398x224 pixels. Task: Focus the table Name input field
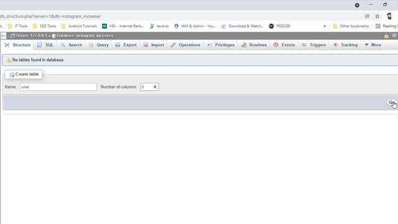click(x=58, y=87)
